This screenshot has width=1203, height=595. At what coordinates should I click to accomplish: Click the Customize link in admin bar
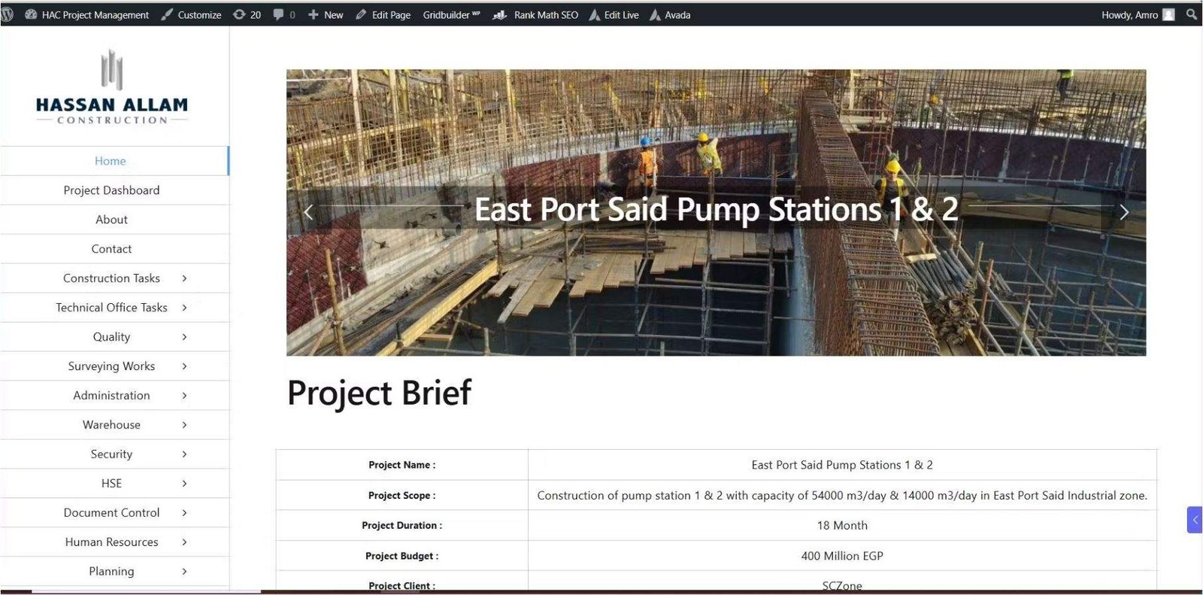click(x=192, y=14)
